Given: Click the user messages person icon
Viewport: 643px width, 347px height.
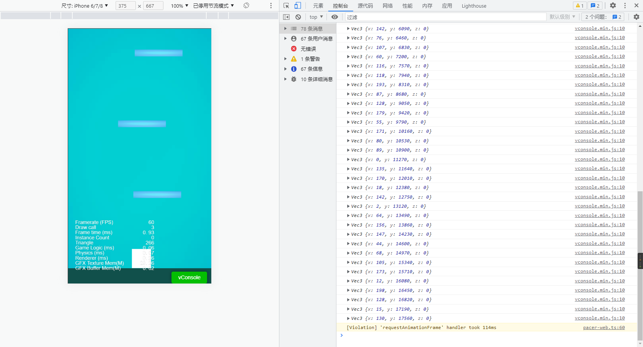Looking at the screenshot, I should coord(294,39).
